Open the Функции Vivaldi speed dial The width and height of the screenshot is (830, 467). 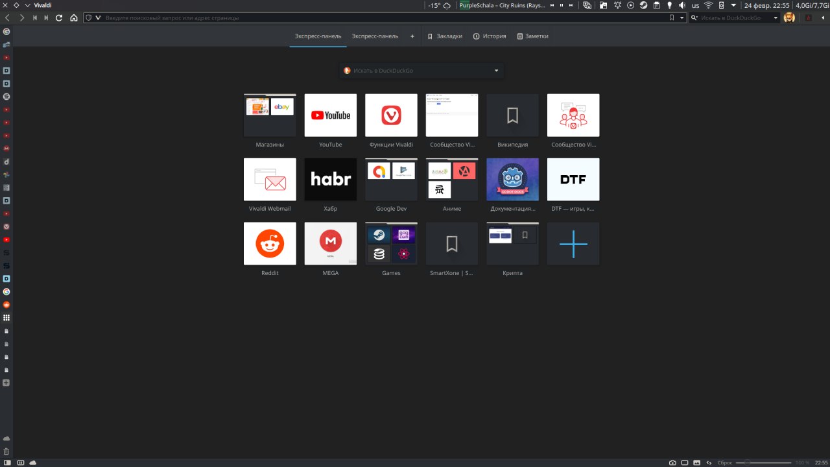point(391,115)
